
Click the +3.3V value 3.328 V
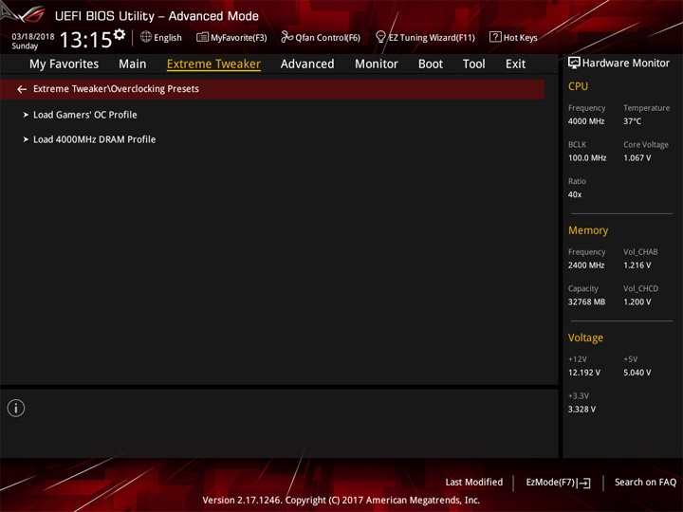point(581,410)
